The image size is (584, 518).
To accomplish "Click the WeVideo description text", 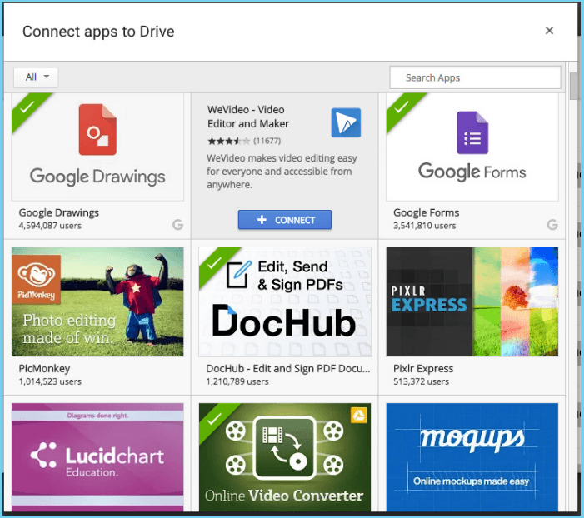I will [282, 172].
